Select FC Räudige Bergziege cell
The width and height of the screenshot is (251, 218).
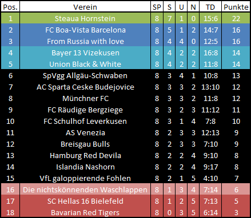click(85, 110)
